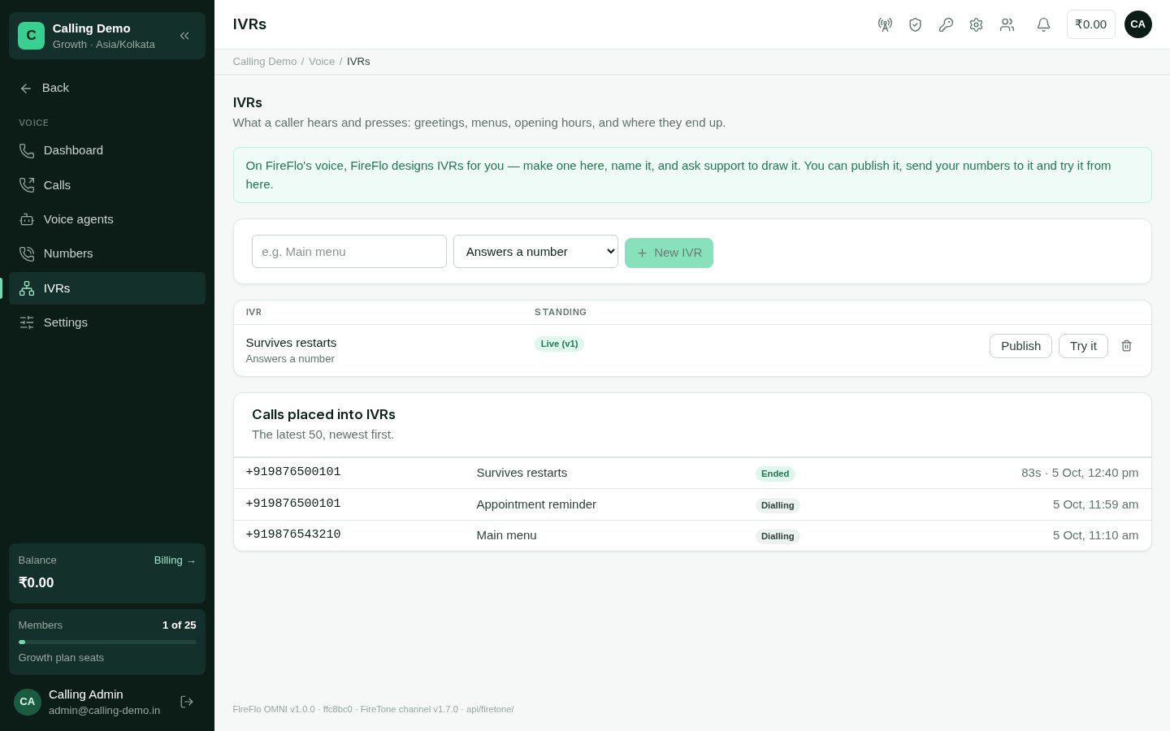Select the Survives restarts IVR name
This screenshot has height=731, width=1170.
point(291,343)
